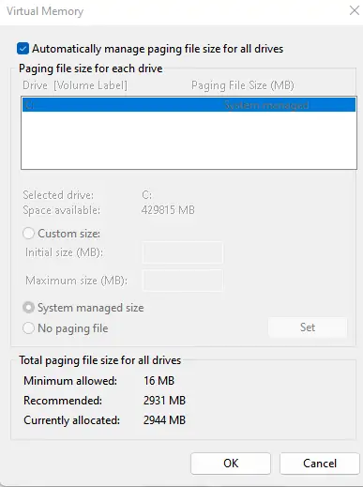The image size is (363, 487).
Task: Click the Set button
Action: pos(308,327)
